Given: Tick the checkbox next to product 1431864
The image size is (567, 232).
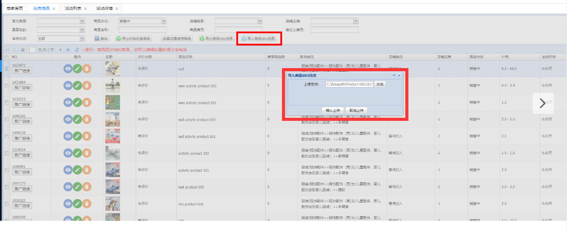Looking at the screenshot, I should [x=7, y=86].
